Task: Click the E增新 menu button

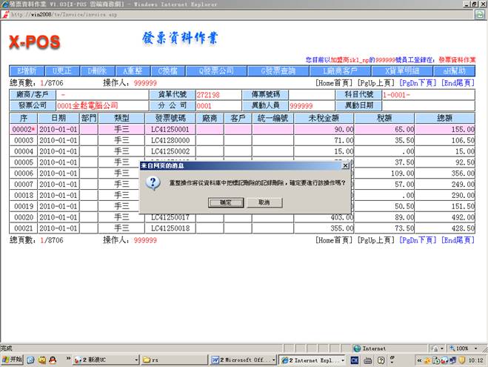Action: (x=26, y=70)
